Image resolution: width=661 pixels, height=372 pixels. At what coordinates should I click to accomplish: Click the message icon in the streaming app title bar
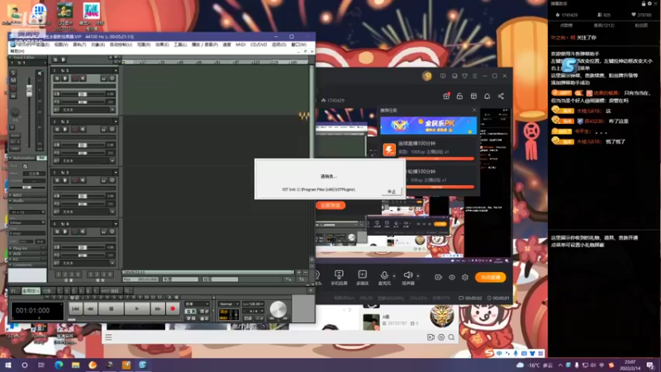click(443, 76)
